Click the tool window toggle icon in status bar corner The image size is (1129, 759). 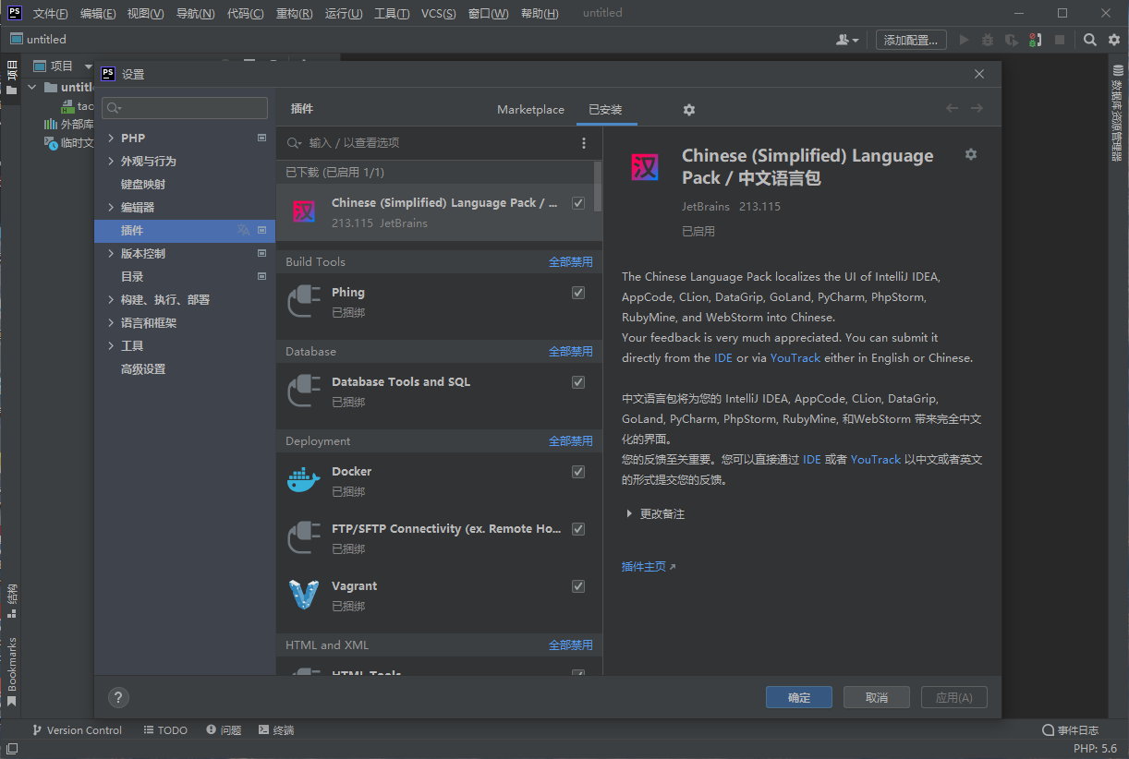[12, 749]
